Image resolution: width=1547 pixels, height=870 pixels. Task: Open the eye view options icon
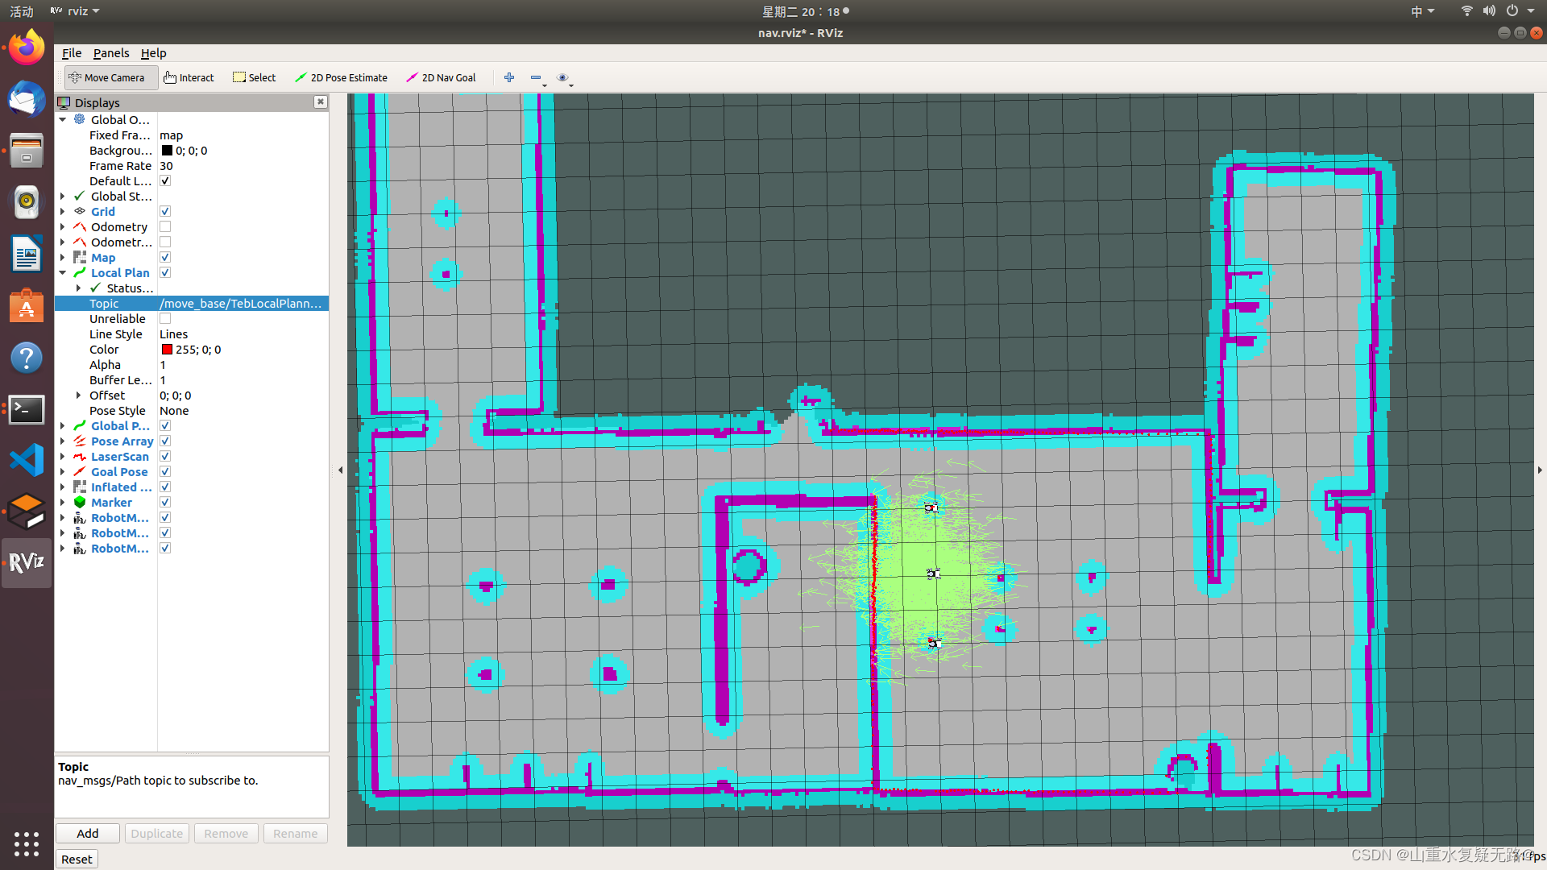click(x=564, y=77)
